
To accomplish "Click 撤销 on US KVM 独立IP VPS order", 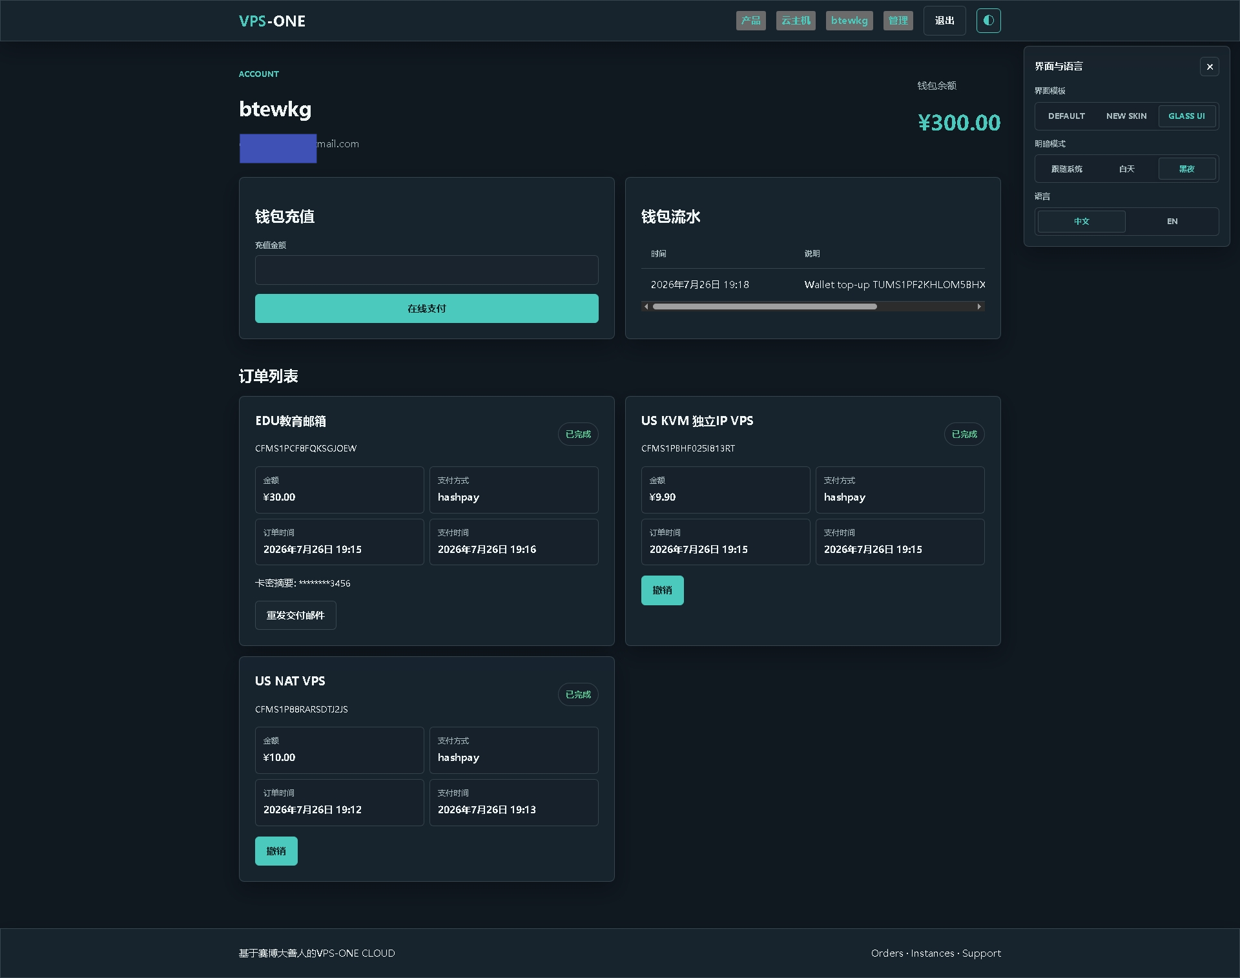I will point(662,590).
